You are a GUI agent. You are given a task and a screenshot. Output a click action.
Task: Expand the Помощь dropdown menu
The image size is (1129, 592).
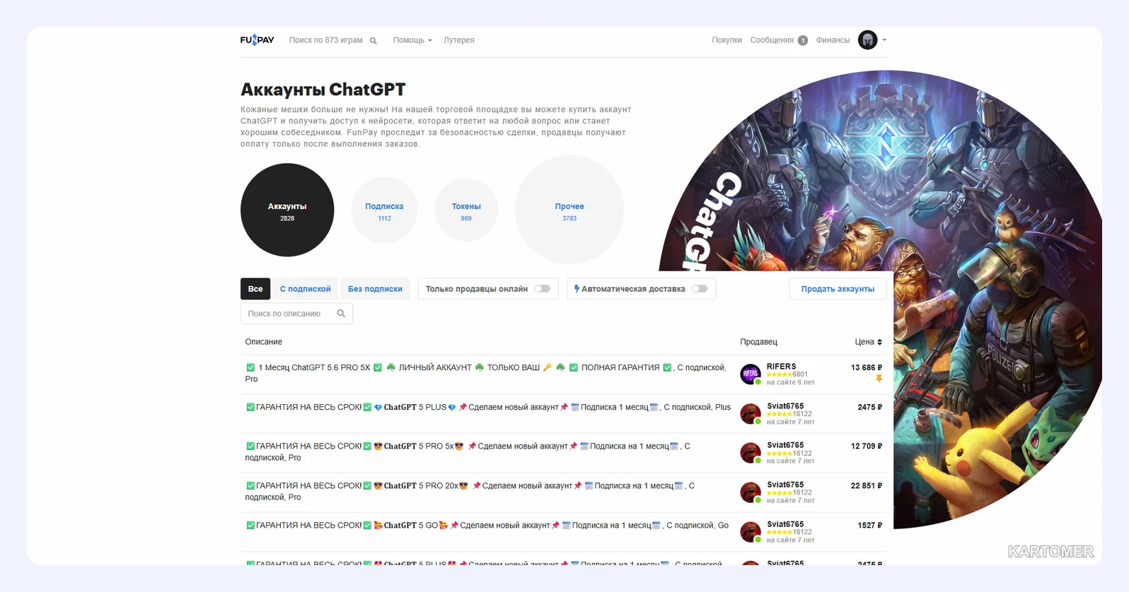point(412,40)
